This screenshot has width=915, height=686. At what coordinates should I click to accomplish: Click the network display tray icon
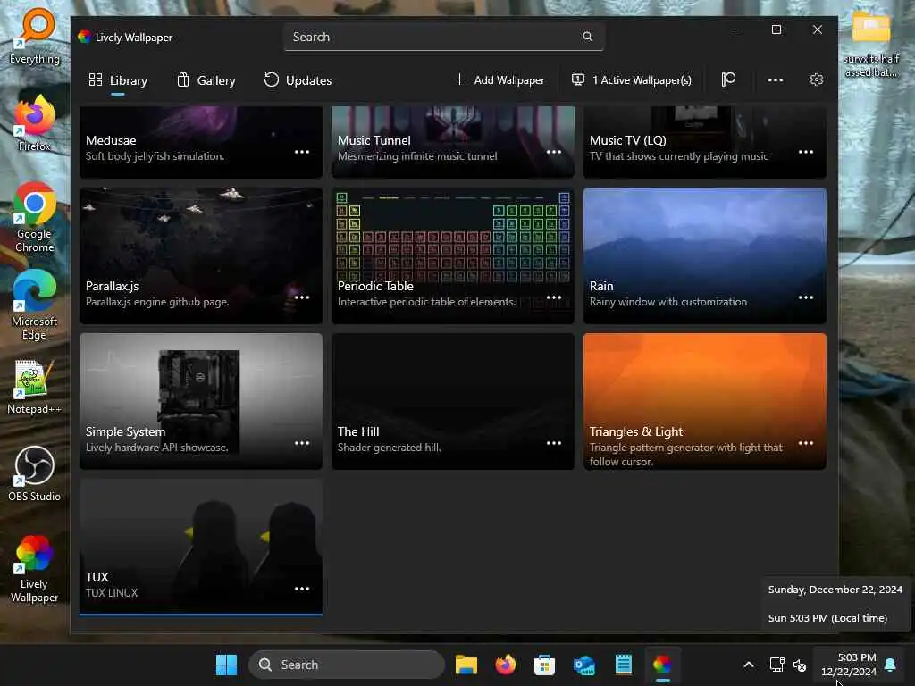(x=776, y=665)
